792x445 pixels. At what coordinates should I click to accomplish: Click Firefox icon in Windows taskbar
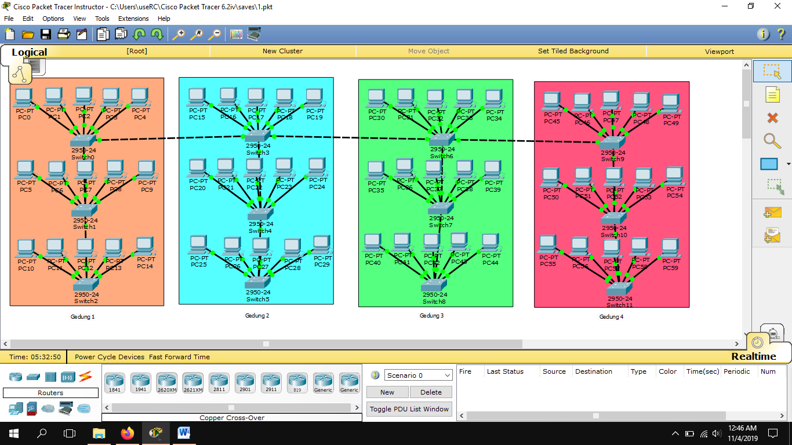[127, 433]
